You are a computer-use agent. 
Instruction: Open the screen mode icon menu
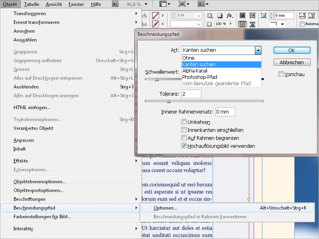(x=184, y=4)
